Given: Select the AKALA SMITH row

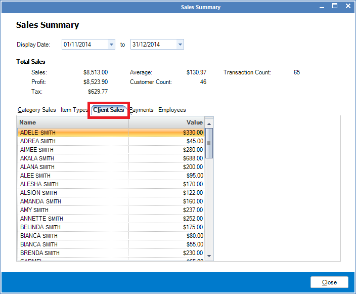Looking at the screenshot, I should click(x=111, y=158).
